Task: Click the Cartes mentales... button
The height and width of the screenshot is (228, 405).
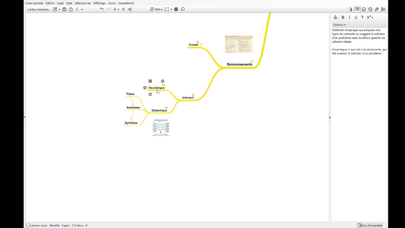Action: coord(39,9)
